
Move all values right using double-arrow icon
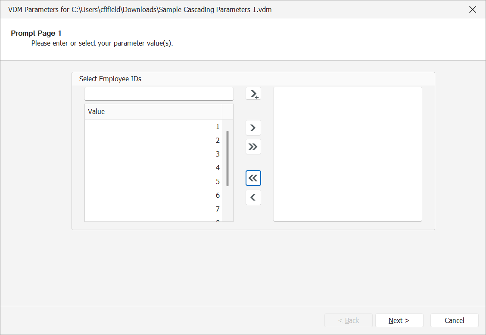pos(253,147)
